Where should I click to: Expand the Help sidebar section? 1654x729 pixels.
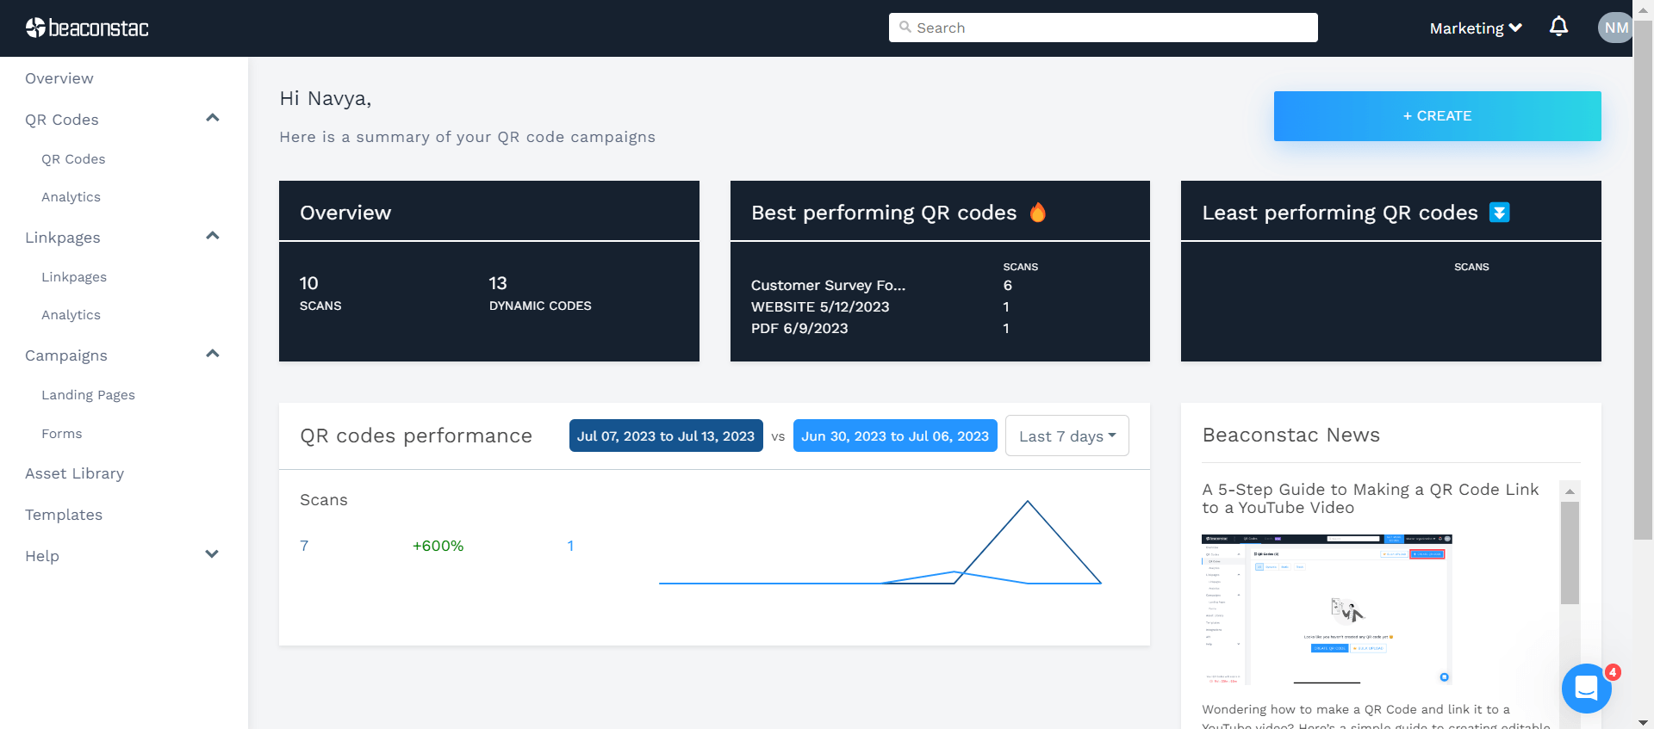point(212,554)
